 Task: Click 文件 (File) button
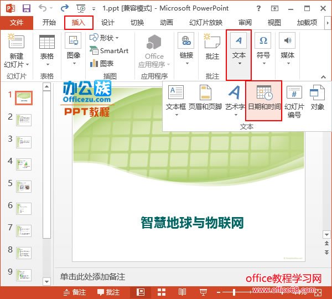click(x=17, y=23)
